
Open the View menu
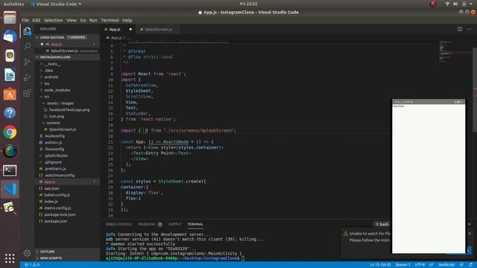pyautogui.click(x=72, y=20)
